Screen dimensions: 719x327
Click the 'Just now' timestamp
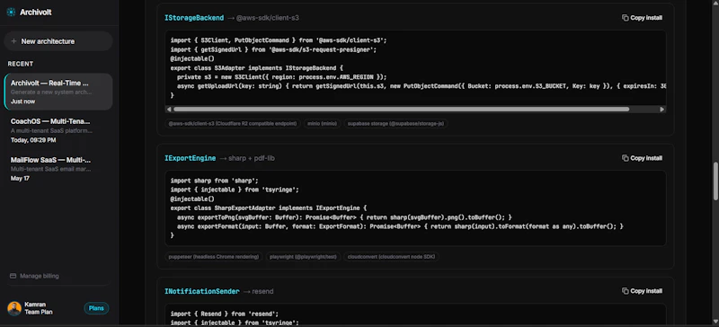pos(23,102)
